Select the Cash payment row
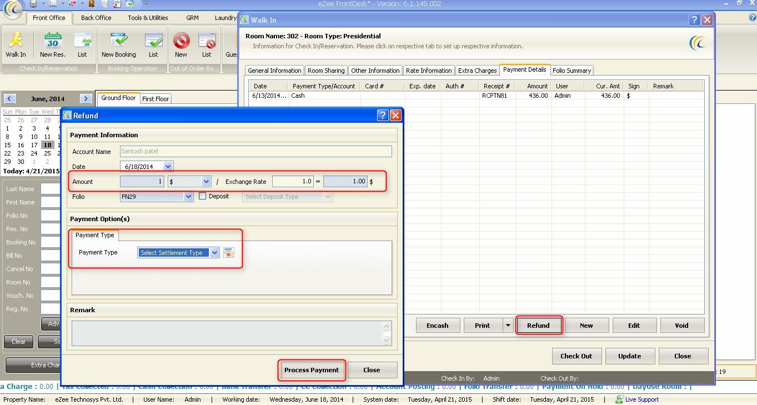This screenshot has width=757, height=405. [x=476, y=96]
